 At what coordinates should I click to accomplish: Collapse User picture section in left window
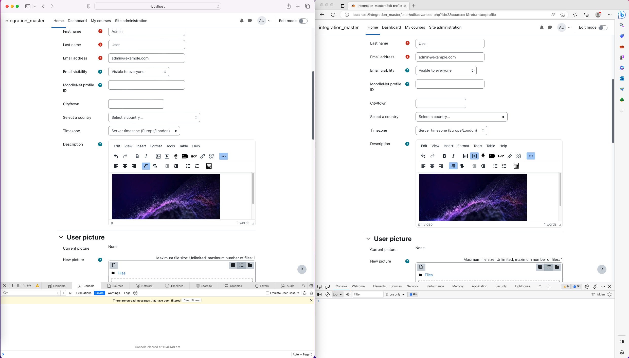[x=61, y=237]
